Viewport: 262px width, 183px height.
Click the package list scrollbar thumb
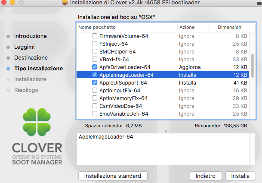pos(253,66)
